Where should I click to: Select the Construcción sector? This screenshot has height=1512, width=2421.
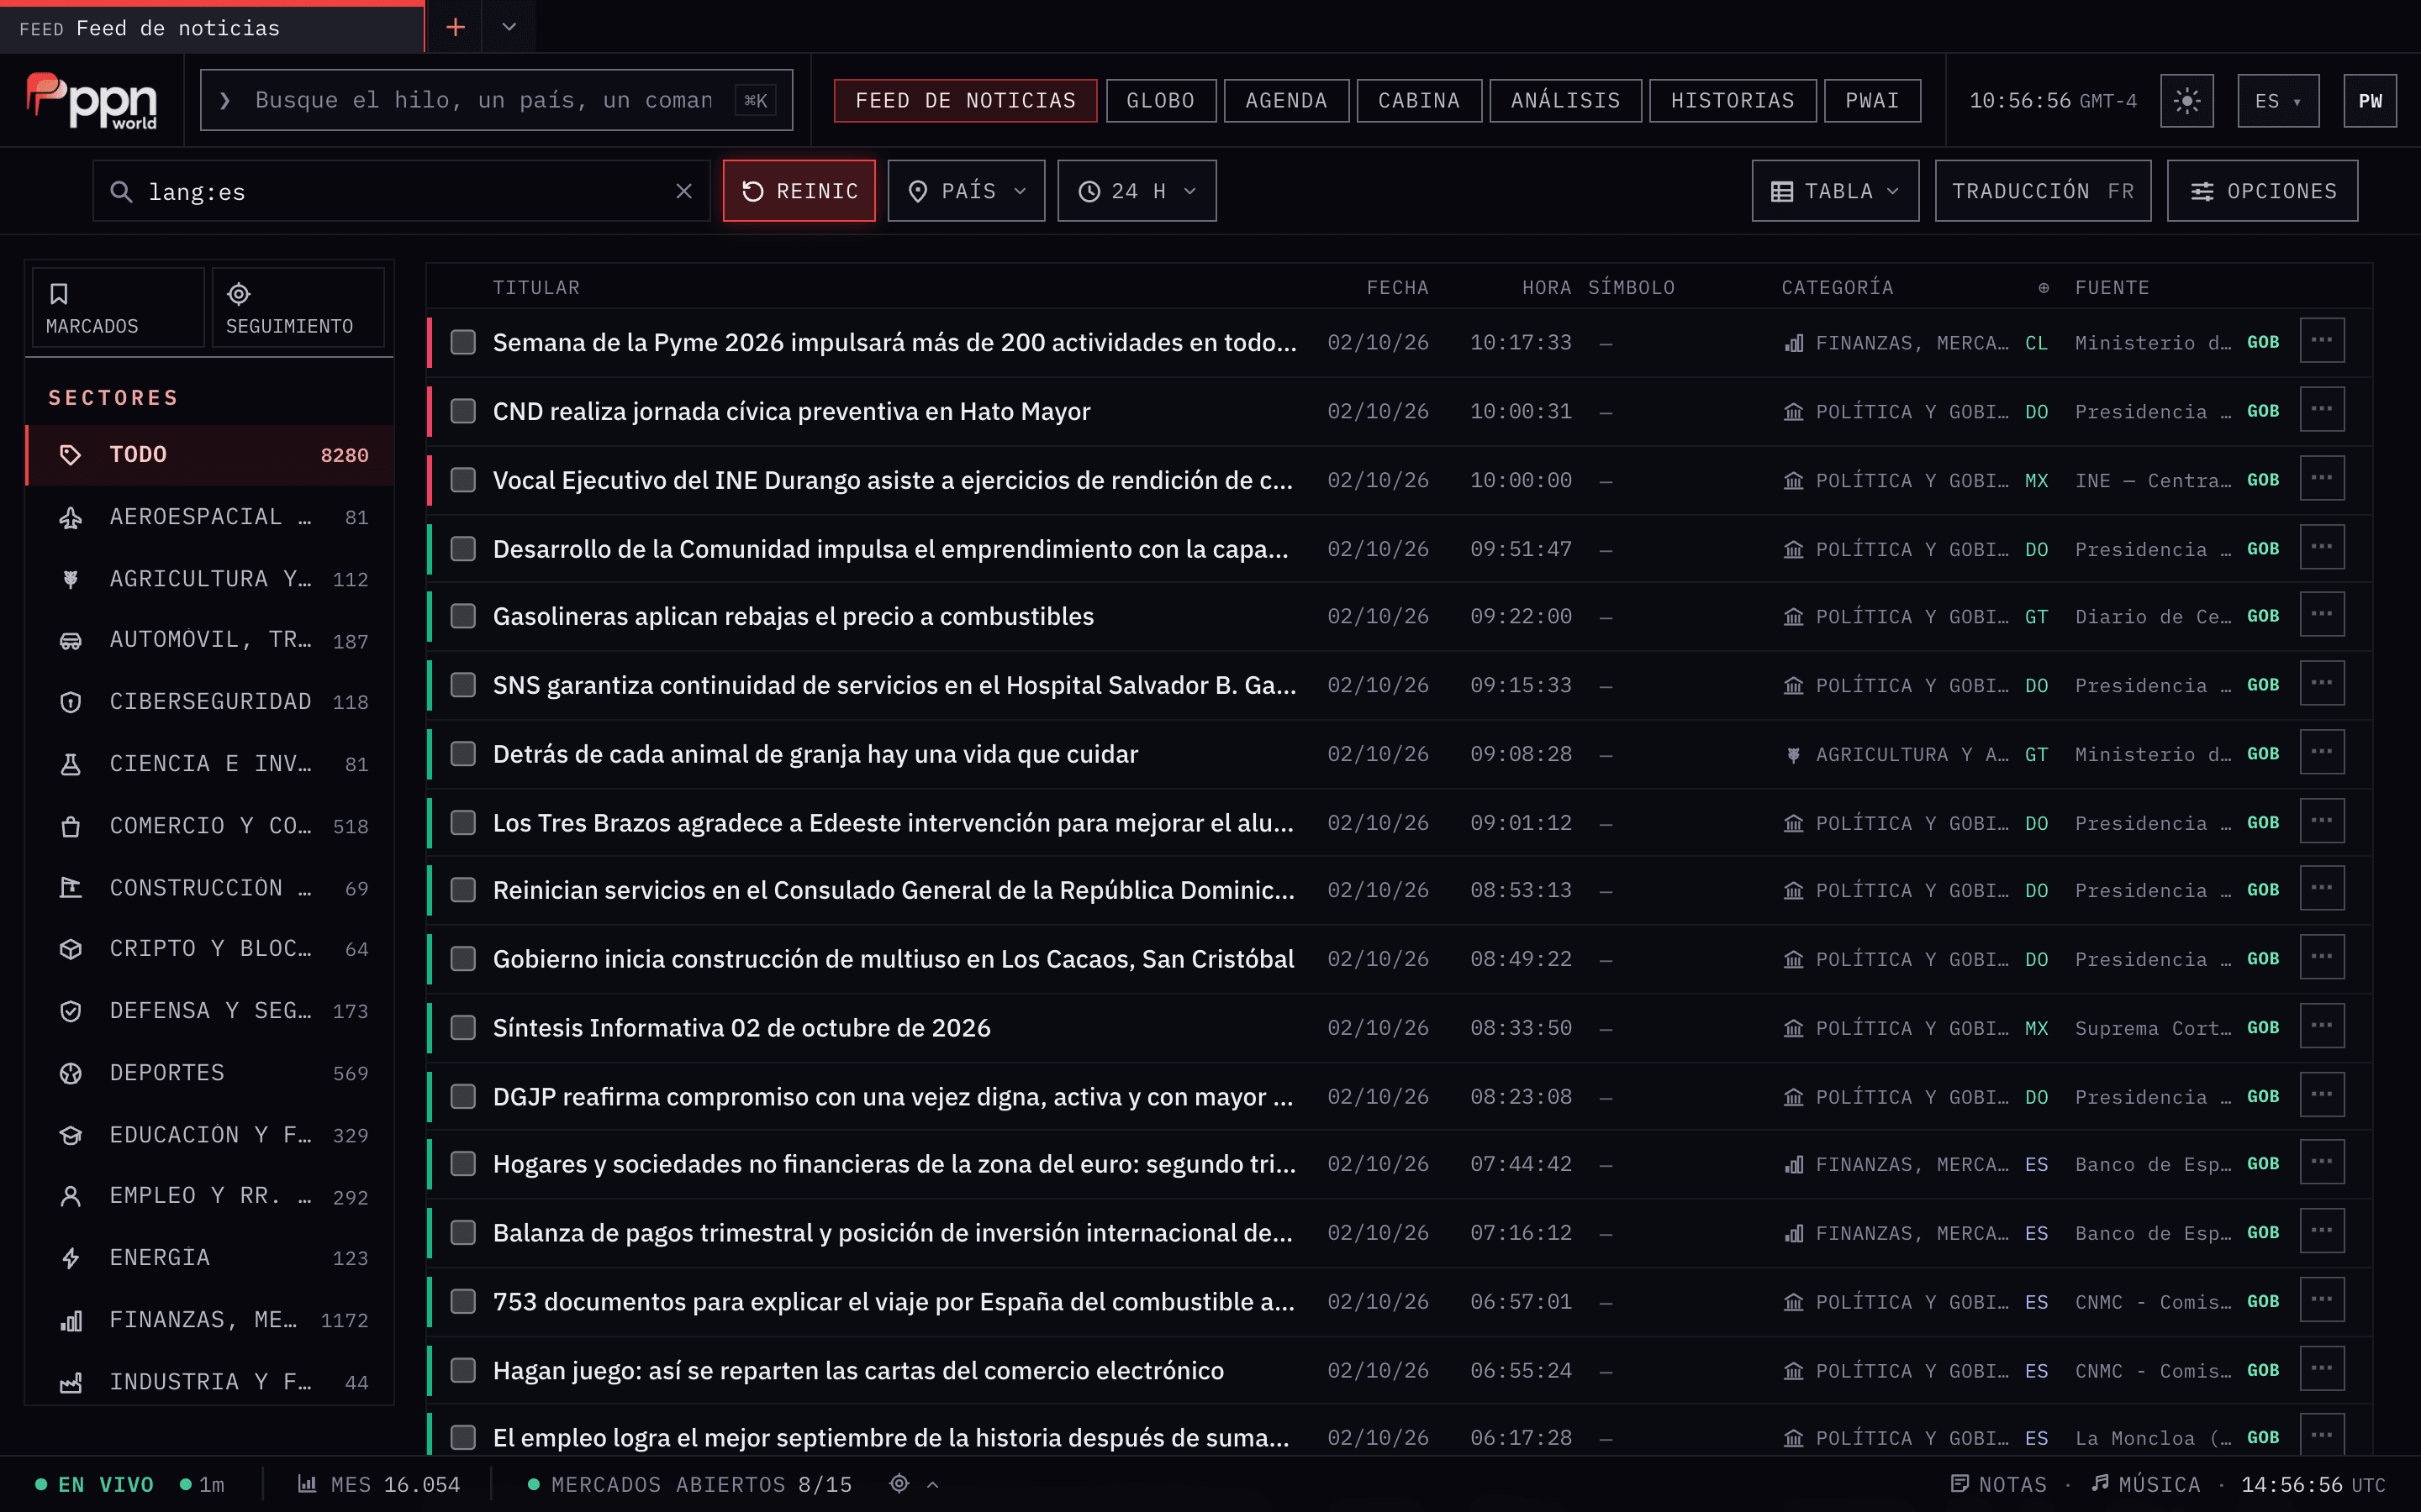coord(210,888)
